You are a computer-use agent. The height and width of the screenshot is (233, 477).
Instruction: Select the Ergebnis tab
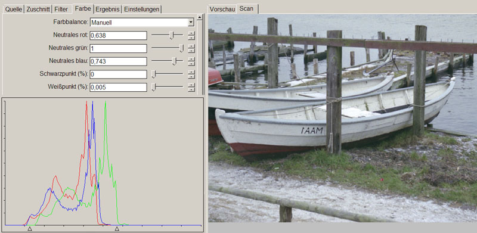click(108, 9)
